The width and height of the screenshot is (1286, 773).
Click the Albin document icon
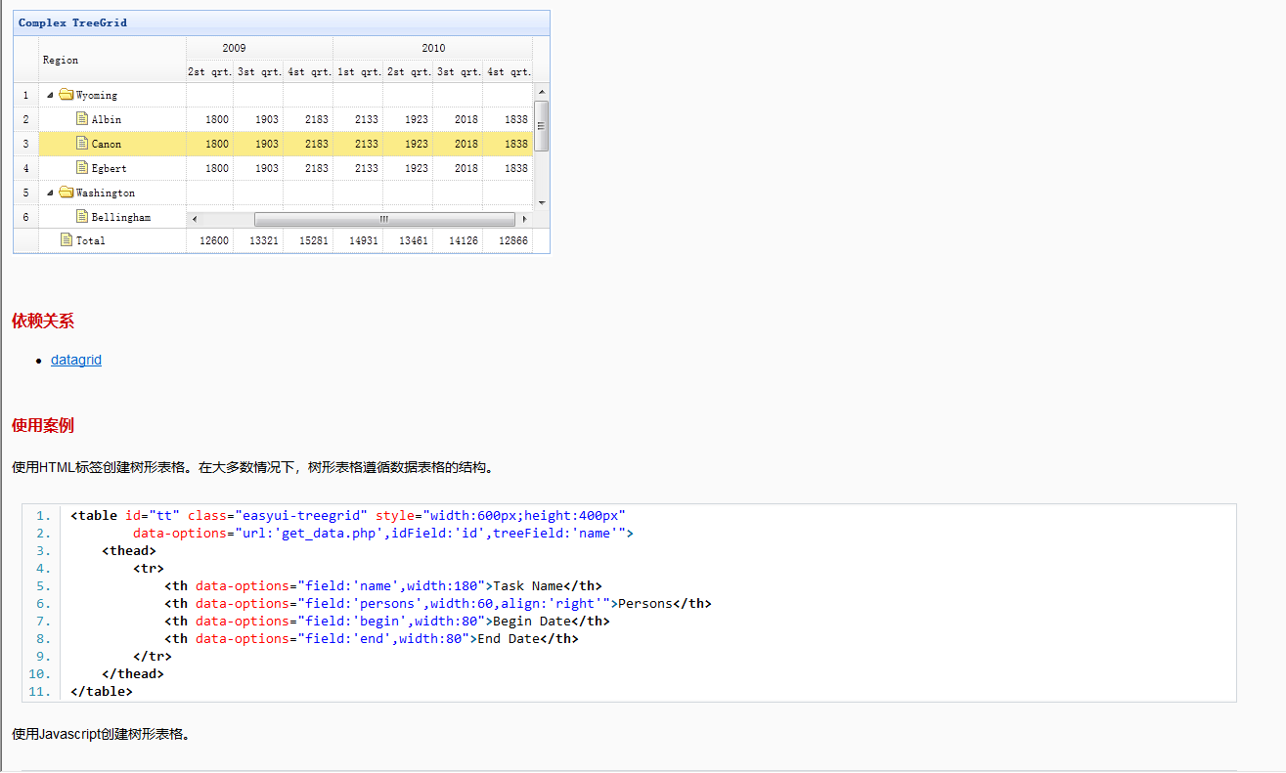pos(82,118)
